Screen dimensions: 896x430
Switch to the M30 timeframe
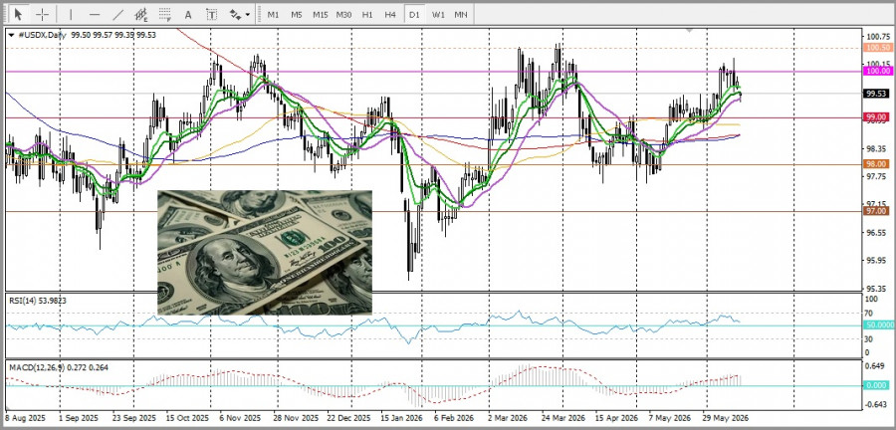coord(343,14)
